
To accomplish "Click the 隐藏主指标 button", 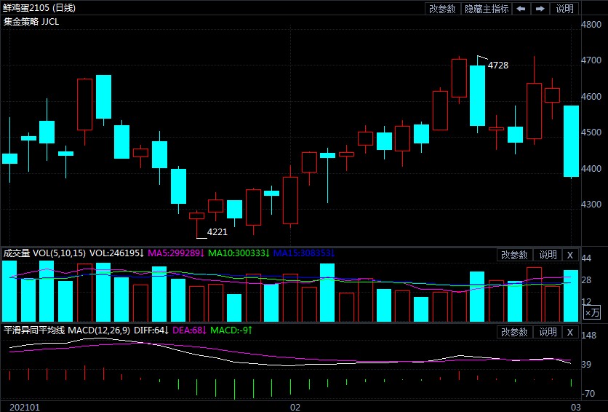I will [487, 9].
